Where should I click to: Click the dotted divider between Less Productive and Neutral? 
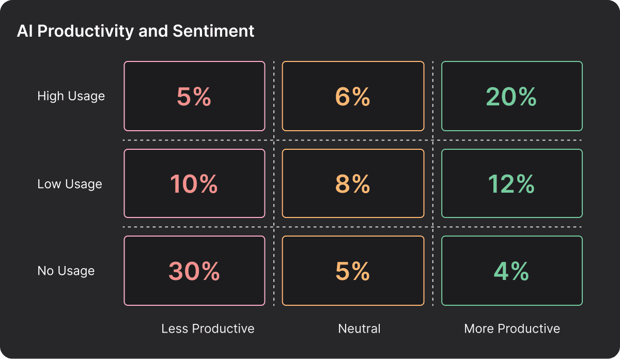pos(274,183)
